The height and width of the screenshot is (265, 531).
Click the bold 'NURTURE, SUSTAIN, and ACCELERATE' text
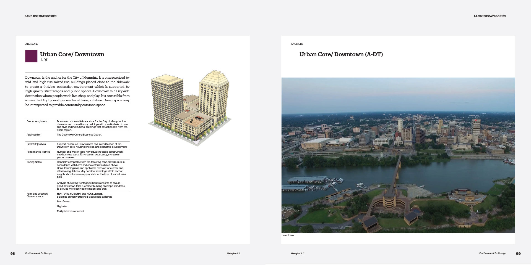[80, 194]
